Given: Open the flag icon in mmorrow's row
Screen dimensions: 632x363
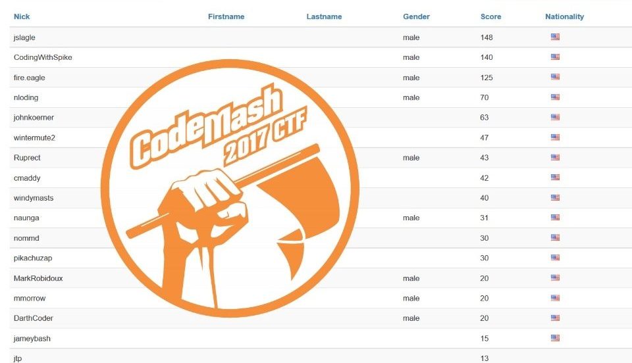Looking at the screenshot, I should 555,298.
